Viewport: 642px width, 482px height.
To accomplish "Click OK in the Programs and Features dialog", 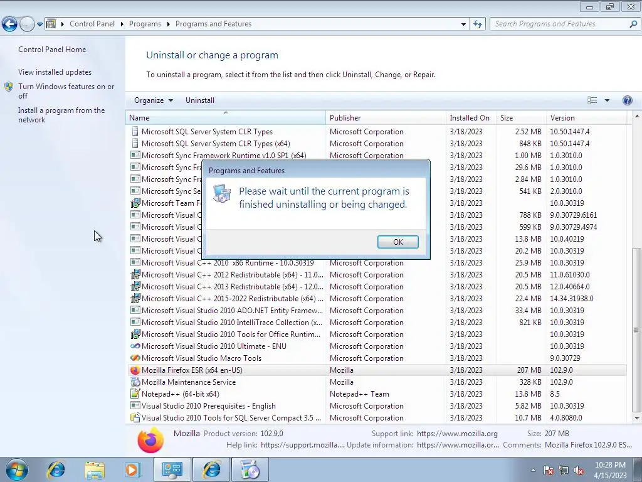I will coord(397,242).
